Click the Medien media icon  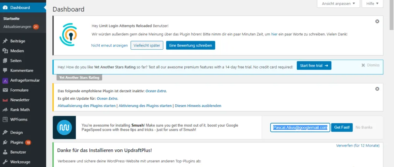tap(5, 51)
